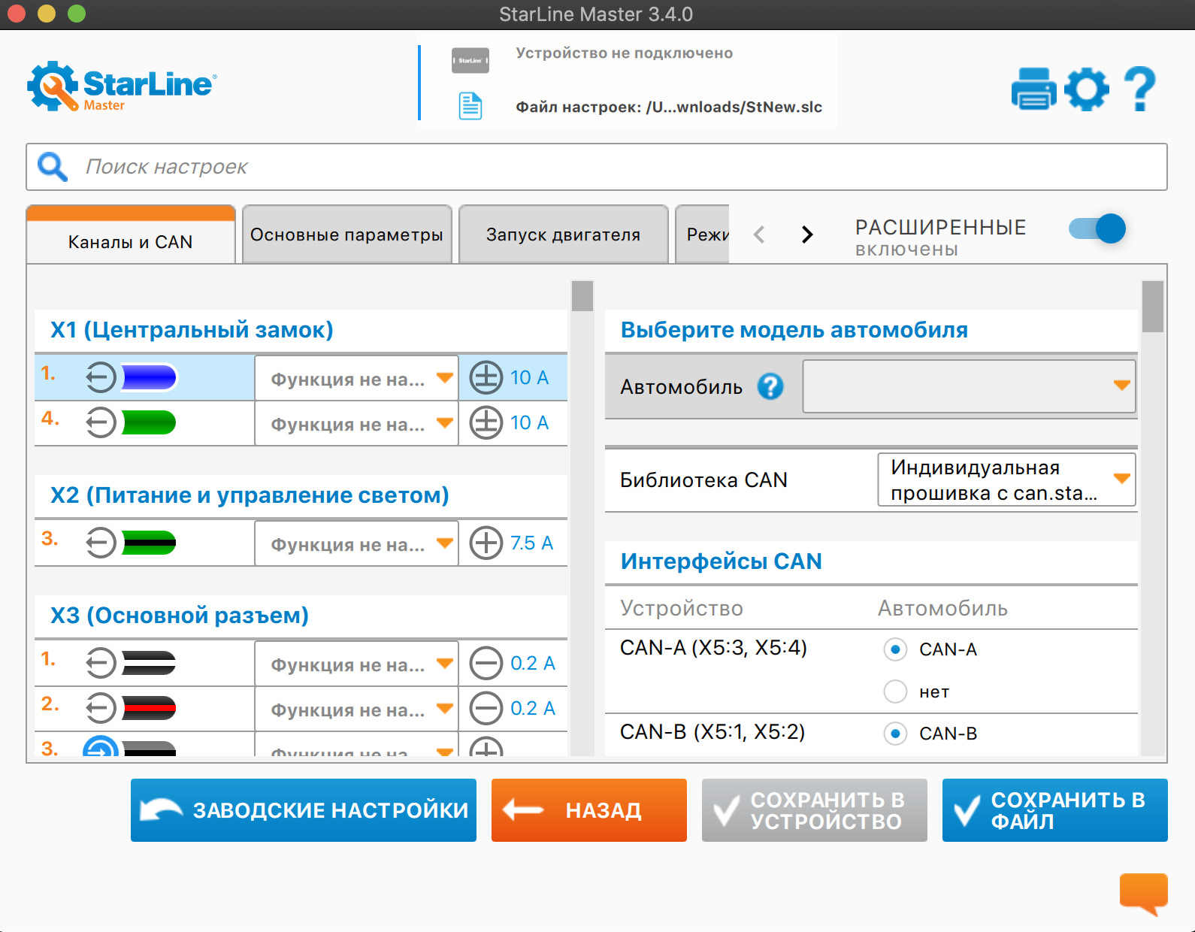The height and width of the screenshot is (932, 1195).
Task: Open the Автомобиль model dropdown
Action: [x=969, y=386]
